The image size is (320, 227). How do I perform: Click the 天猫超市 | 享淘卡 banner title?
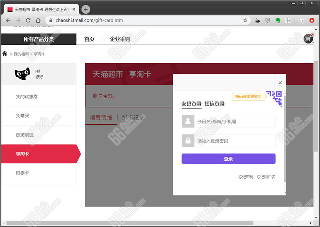point(122,74)
